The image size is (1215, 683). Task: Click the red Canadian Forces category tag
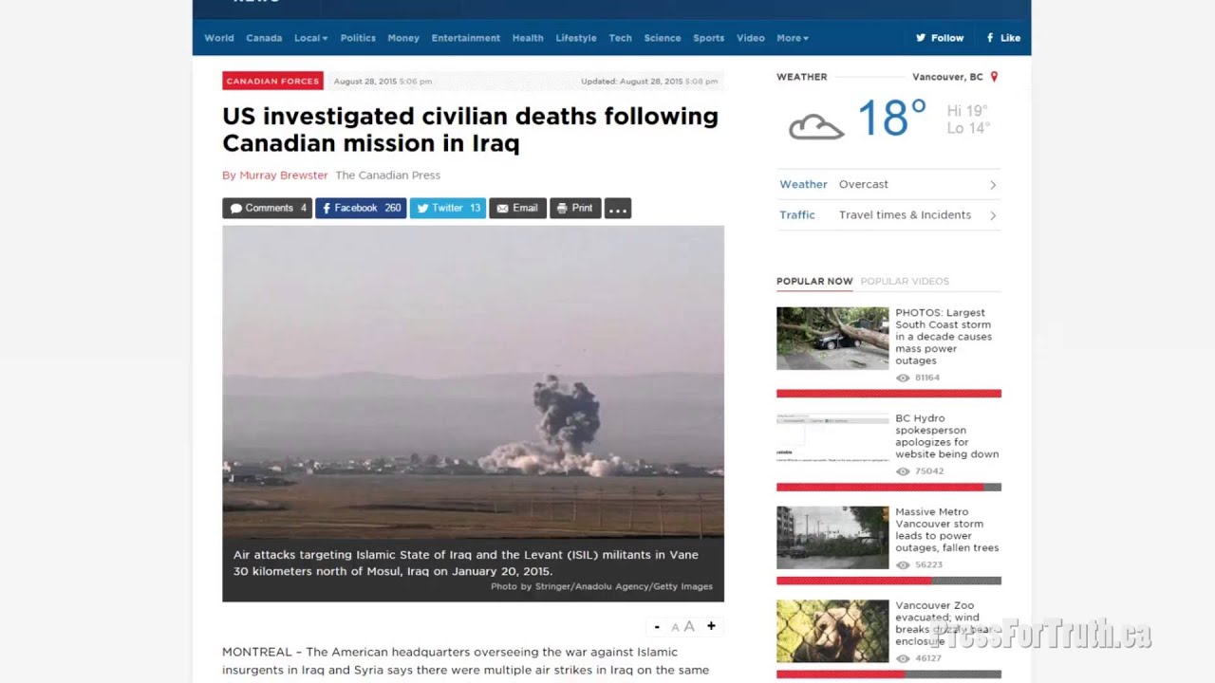tap(272, 82)
